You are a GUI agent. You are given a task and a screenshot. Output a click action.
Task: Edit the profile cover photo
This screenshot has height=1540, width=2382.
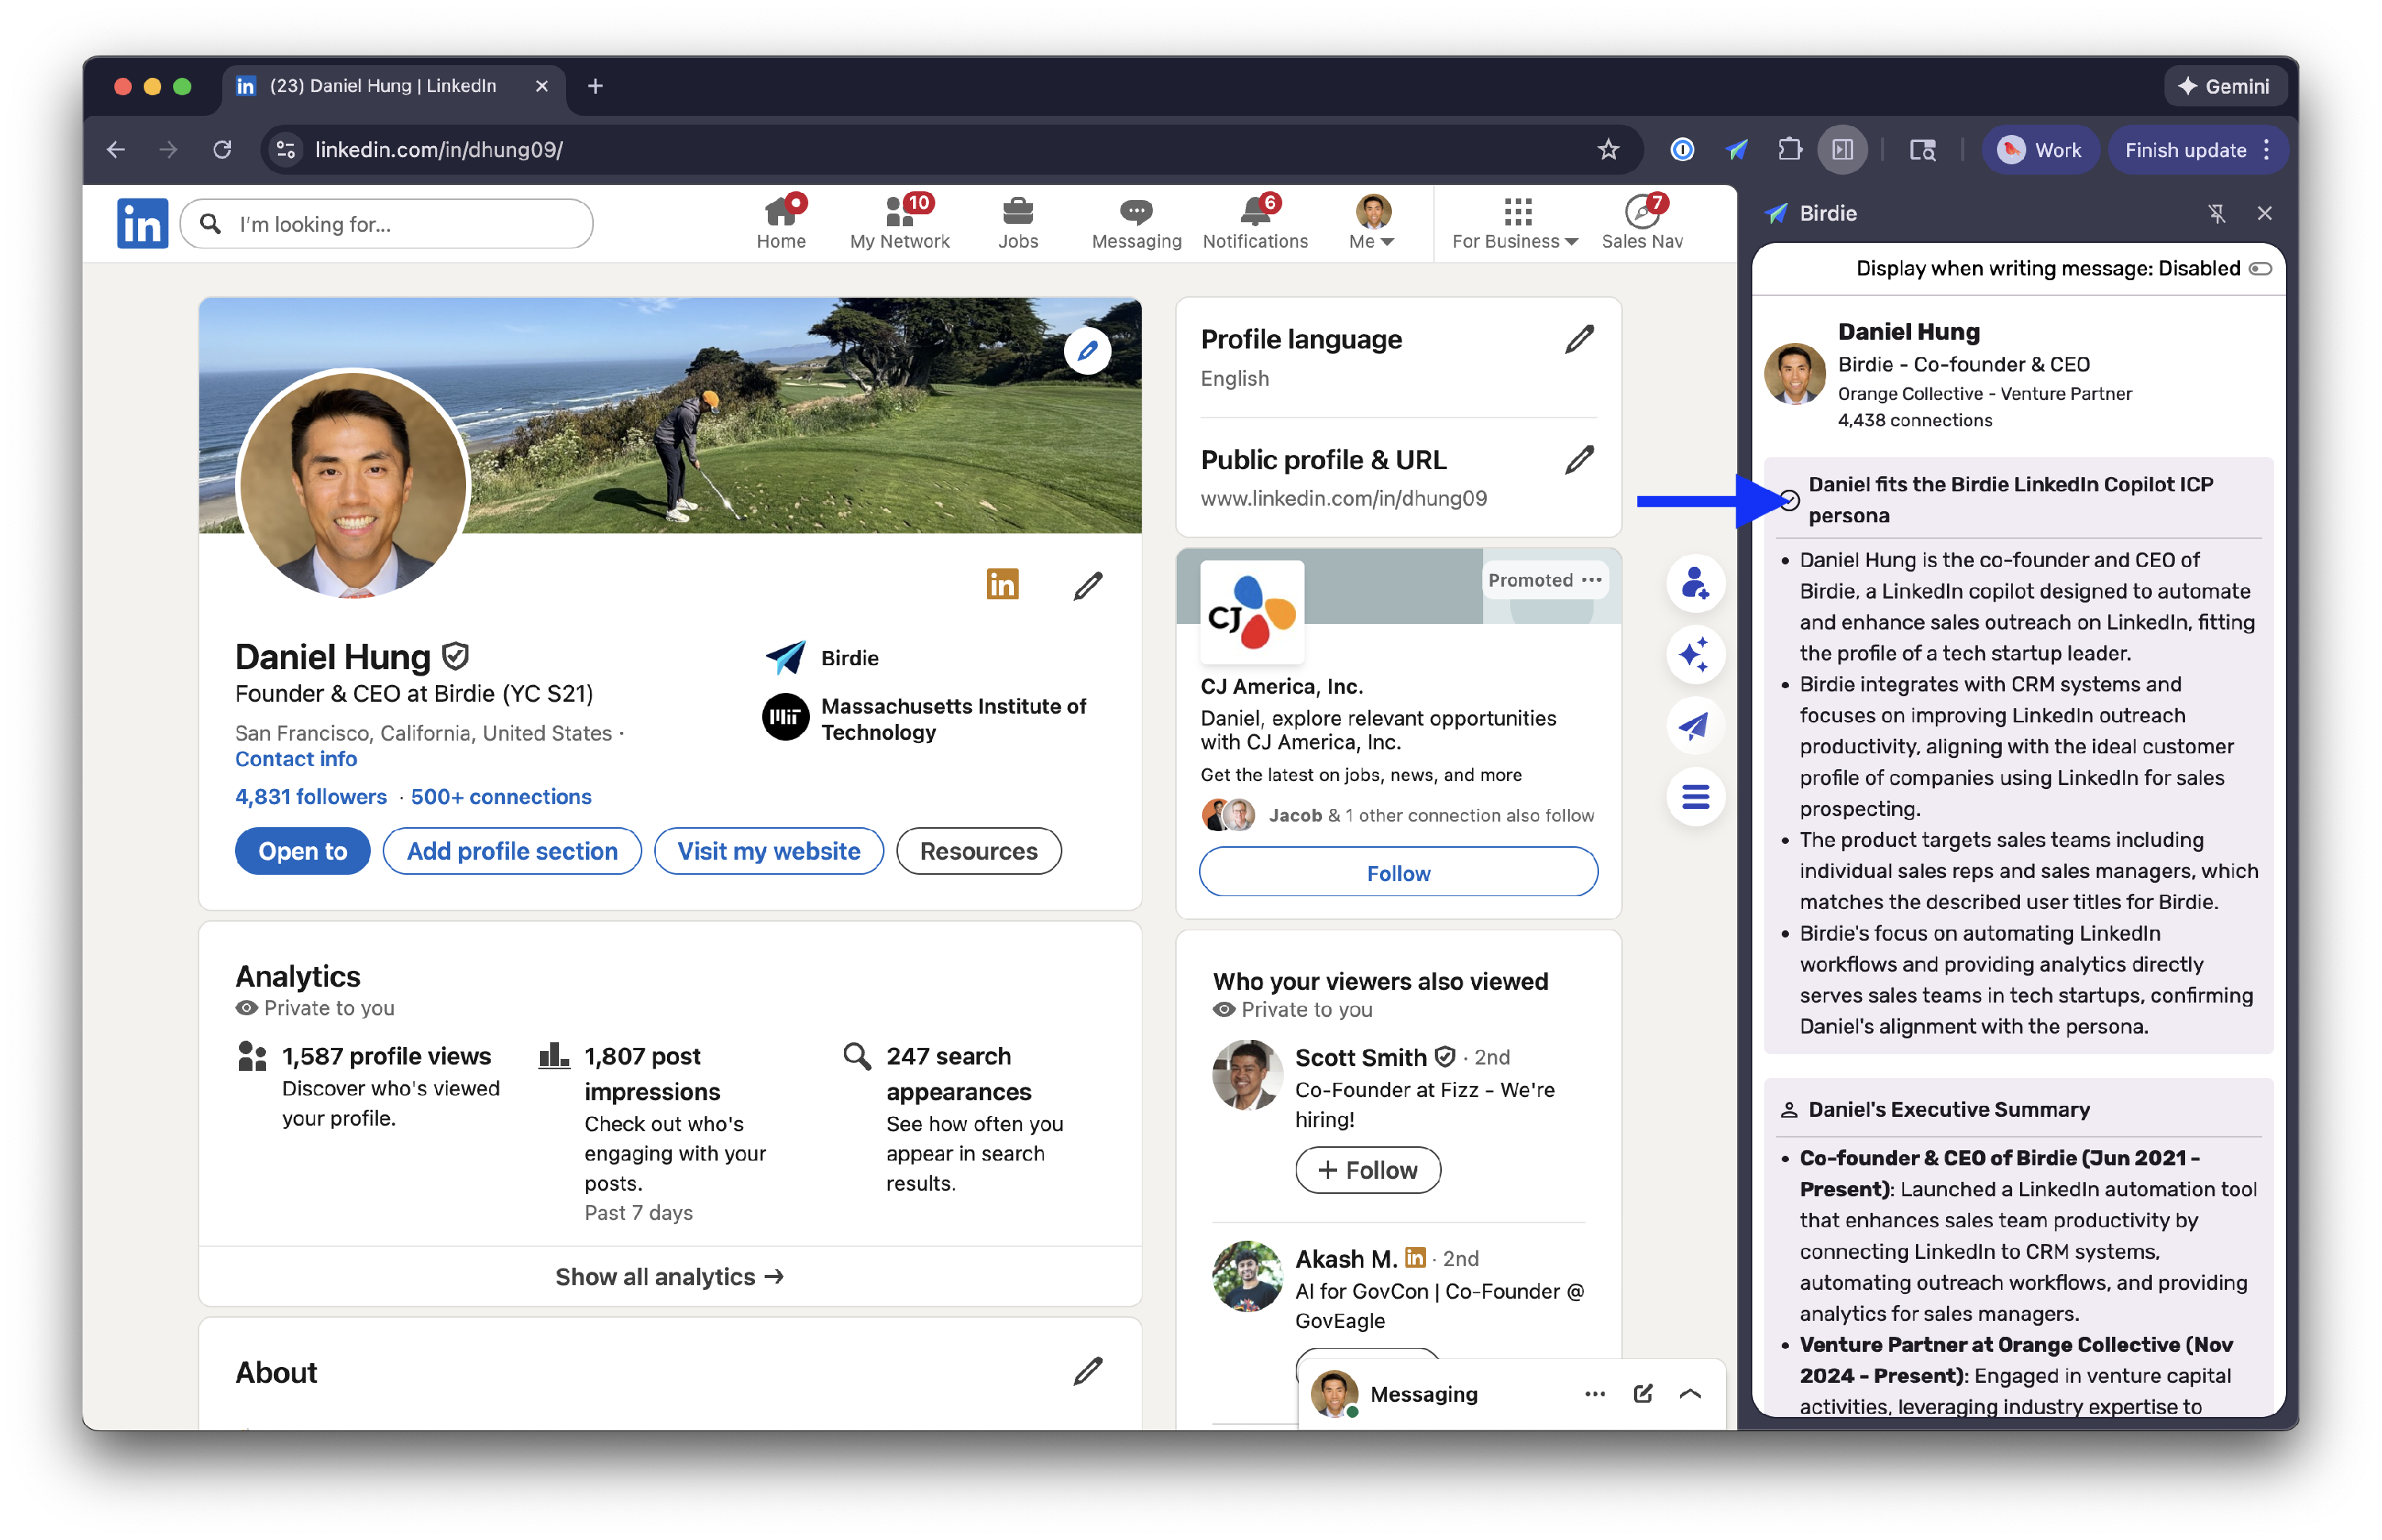(x=1087, y=351)
